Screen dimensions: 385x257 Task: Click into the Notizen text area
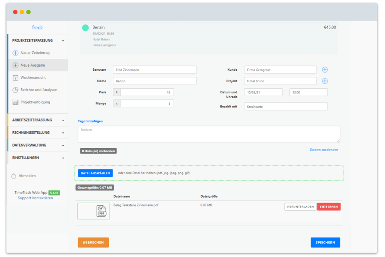point(209,134)
